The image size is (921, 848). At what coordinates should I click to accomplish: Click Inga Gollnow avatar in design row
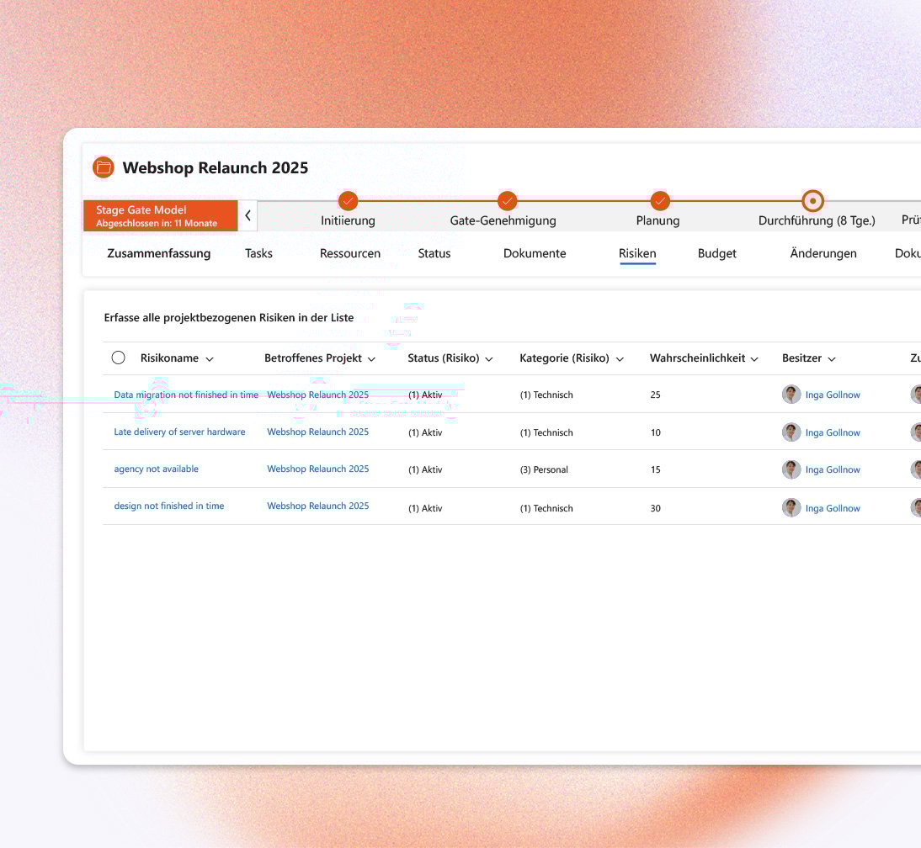tap(791, 507)
